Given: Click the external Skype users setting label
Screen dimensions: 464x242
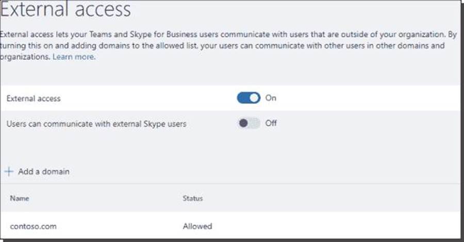Looking at the screenshot, I should (96, 124).
